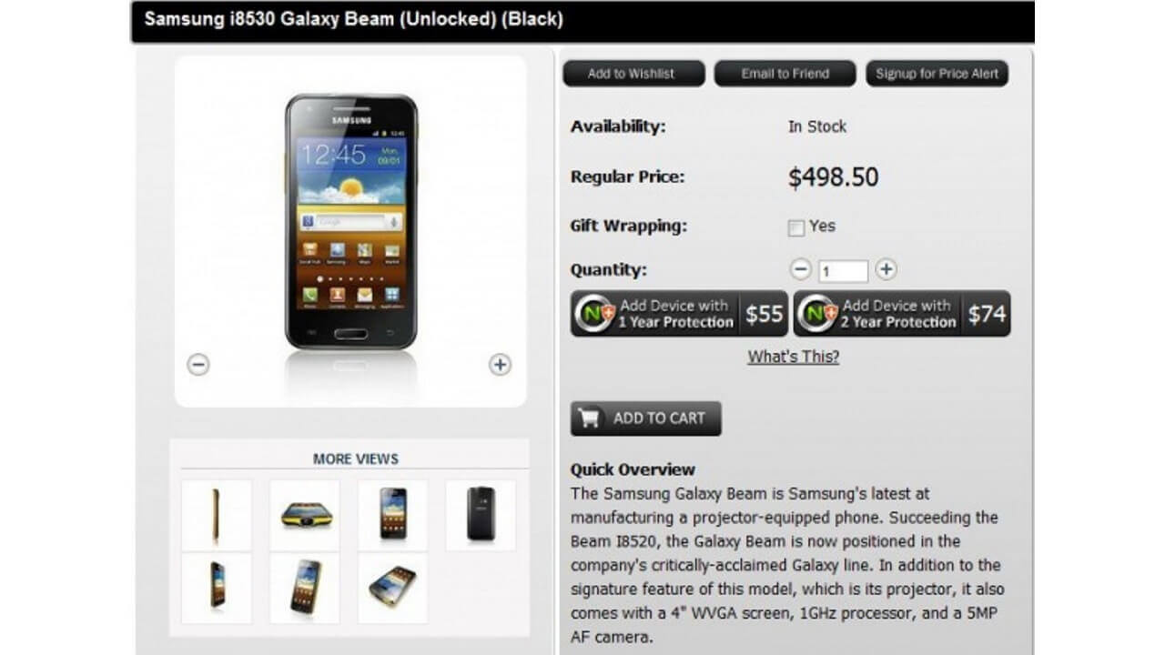Screen dimensions: 1165x655
Task: View the yellow projector-end thumbnail
Action: pyautogui.click(x=305, y=516)
